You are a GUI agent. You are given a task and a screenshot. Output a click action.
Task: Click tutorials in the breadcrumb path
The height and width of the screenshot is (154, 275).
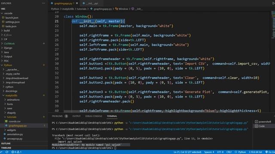point(82,9)
